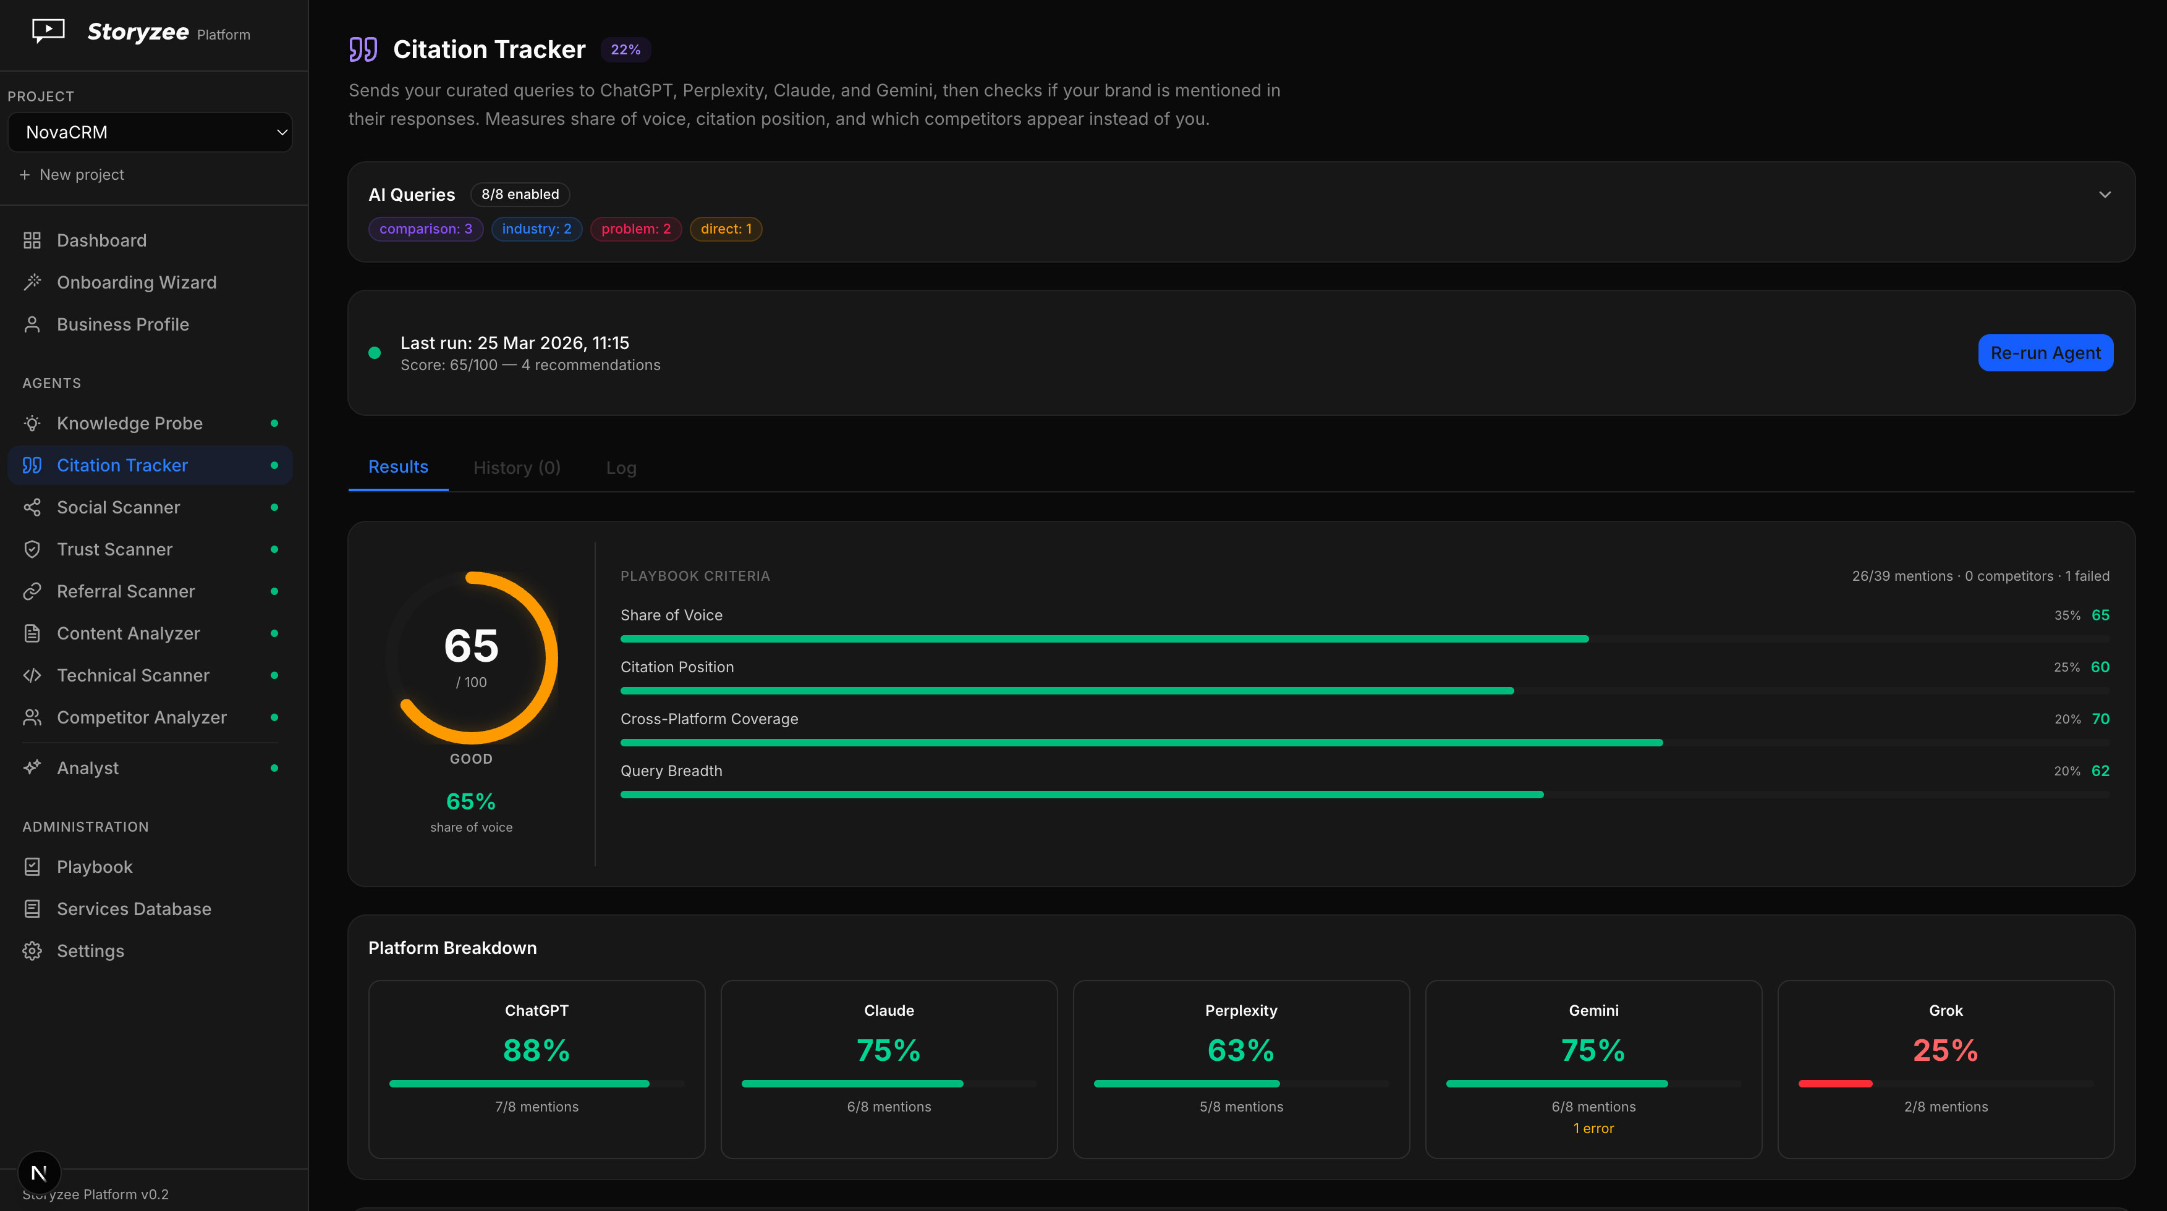Select the Technical Scanner code icon
The width and height of the screenshot is (2167, 1211).
click(x=32, y=675)
